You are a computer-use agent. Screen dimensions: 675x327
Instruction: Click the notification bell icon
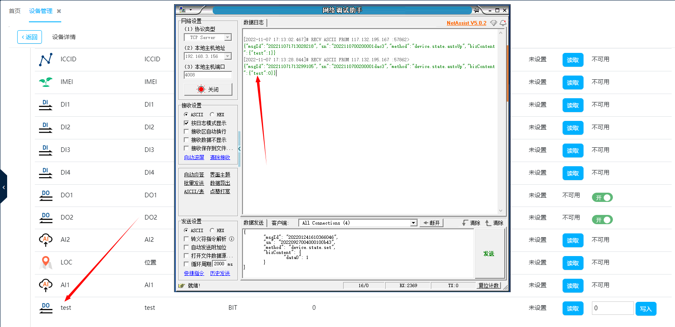503,23
